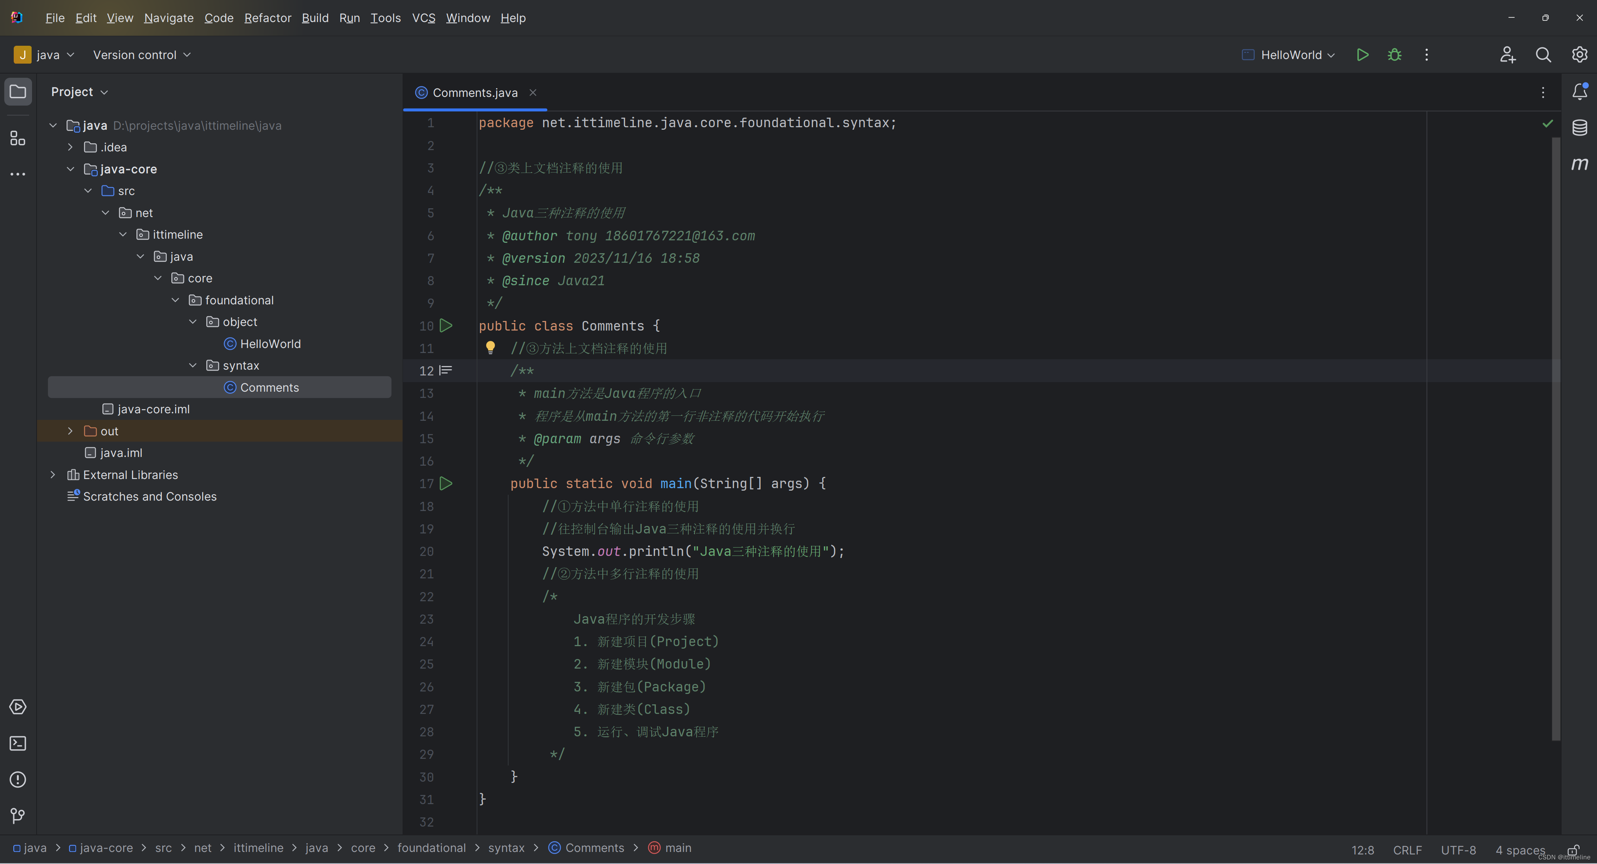Open the Git version control tool window
Viewport: 1597px width, 864px height.
pos(18,816)
